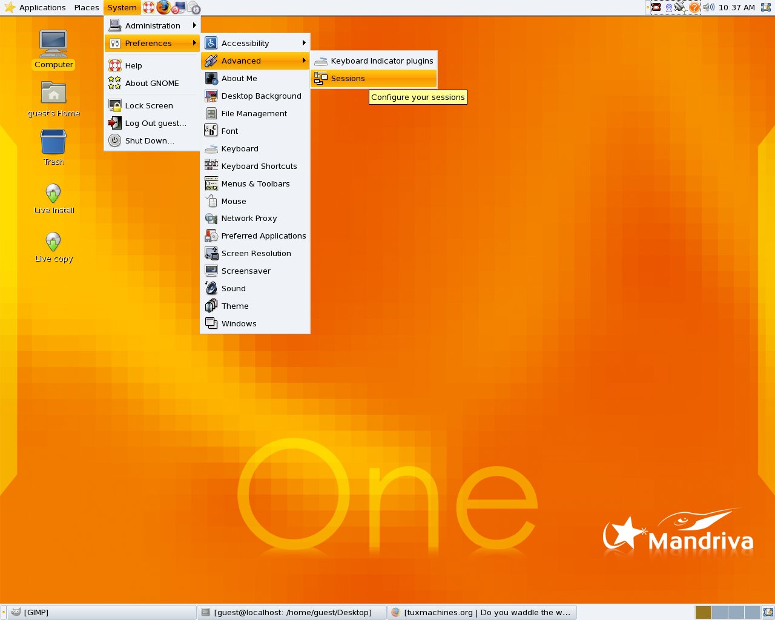Click the Font preferences icon

pyautogui.click(x=211, y=131)
